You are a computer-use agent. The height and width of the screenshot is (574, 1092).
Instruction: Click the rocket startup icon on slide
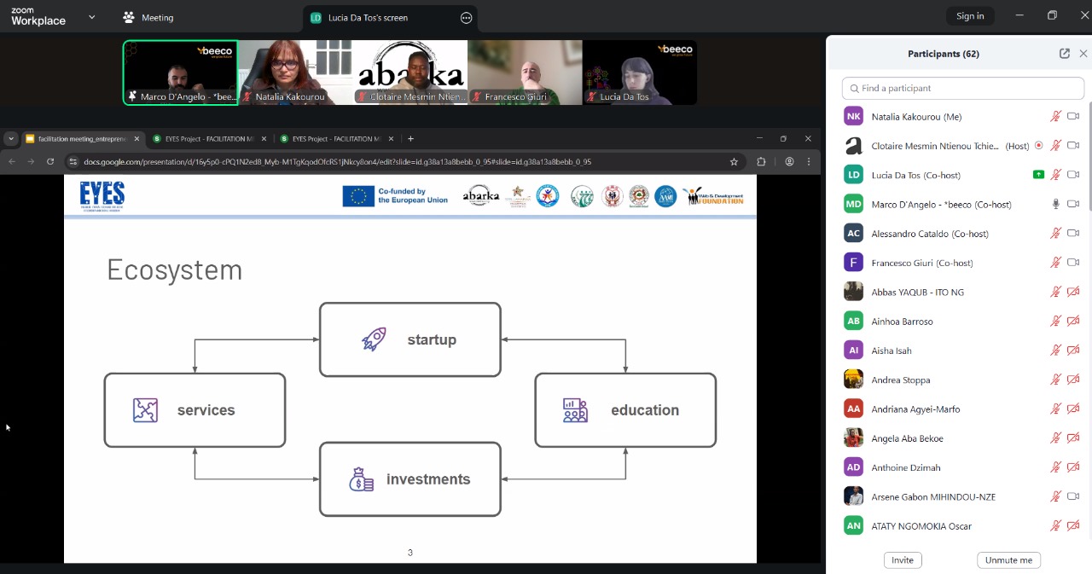coord(374,339)
